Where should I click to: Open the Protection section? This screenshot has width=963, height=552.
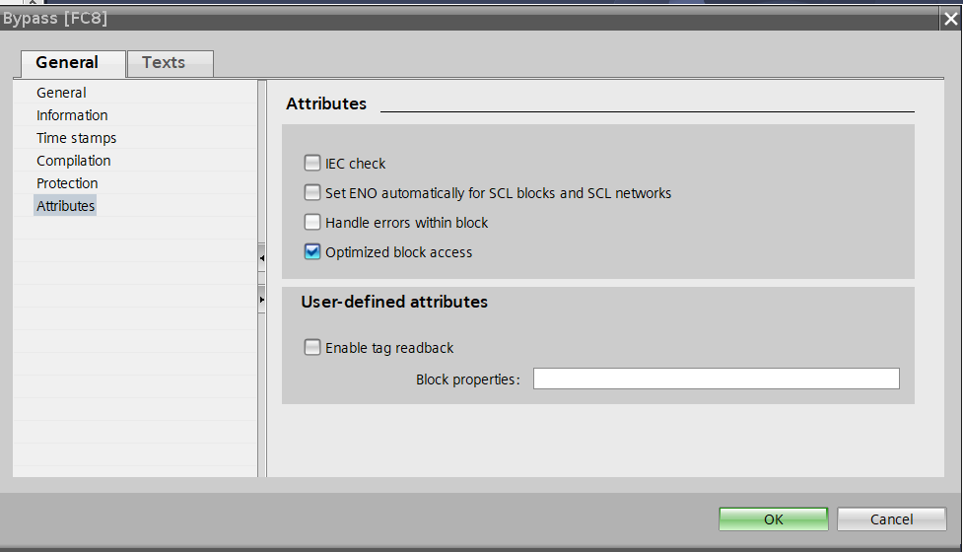(x=67, y=183)
